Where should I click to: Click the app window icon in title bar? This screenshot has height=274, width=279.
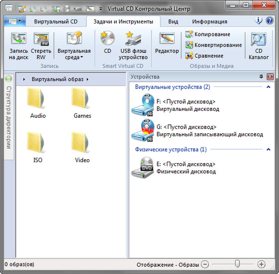point(8,8)
